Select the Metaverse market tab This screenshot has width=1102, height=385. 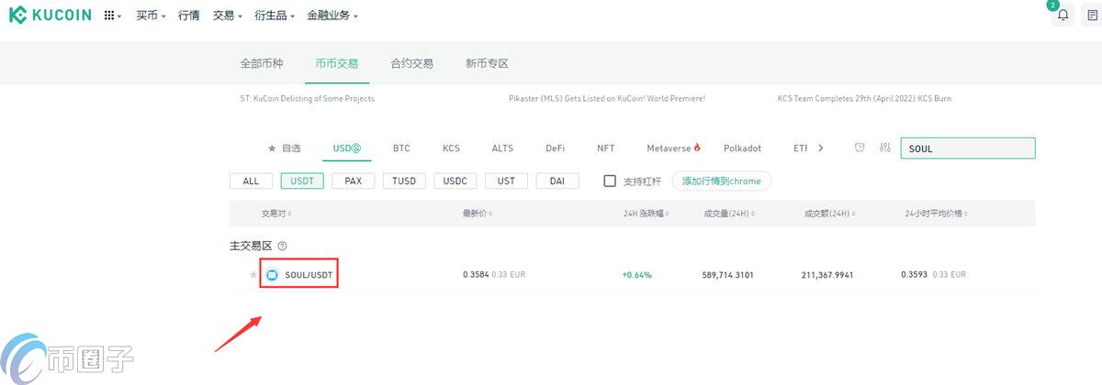[x=673, y=148]
